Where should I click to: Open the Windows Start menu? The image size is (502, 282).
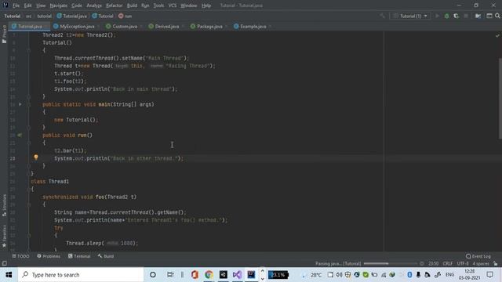[x=9, y=275]
